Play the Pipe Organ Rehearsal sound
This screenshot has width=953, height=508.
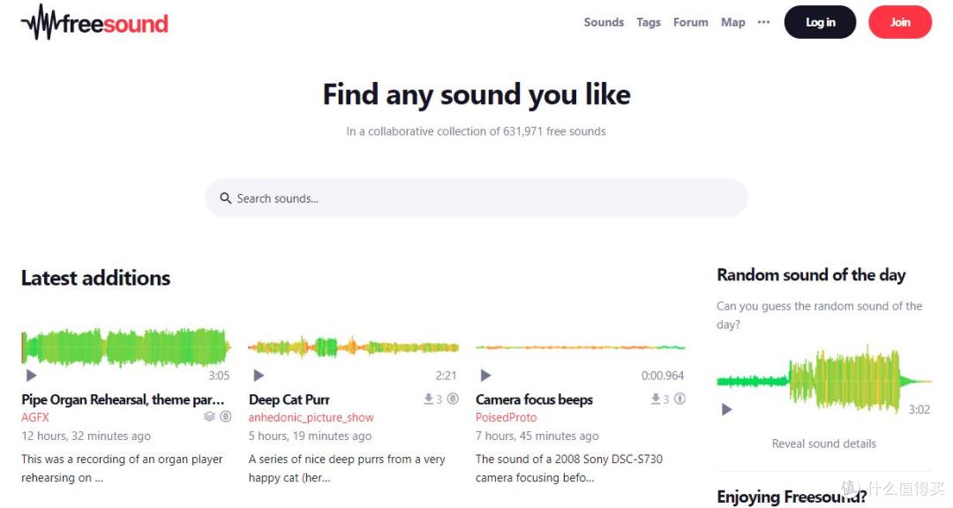(31, 376)
